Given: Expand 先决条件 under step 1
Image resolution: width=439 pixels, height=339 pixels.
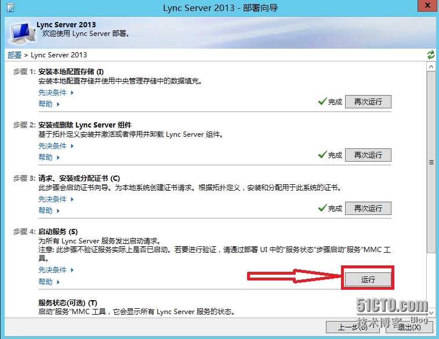Looking at the screenshot, I should coord(56,93).
